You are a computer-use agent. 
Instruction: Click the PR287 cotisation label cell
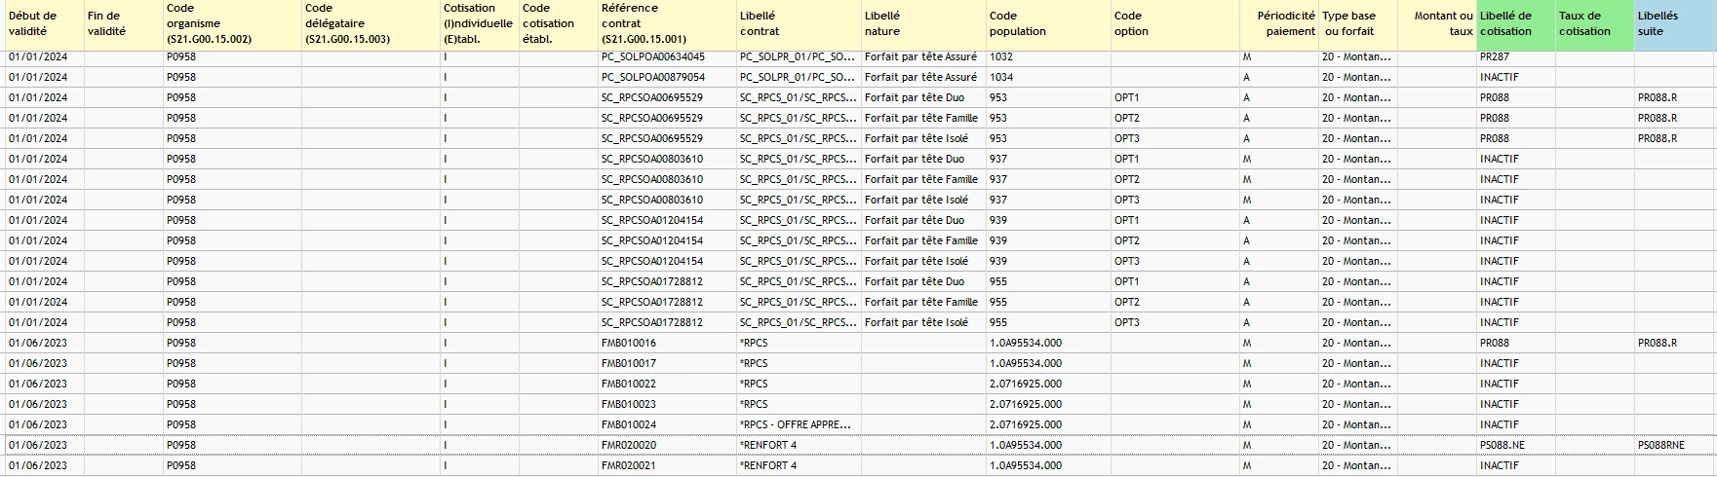tap(1515, 57)
